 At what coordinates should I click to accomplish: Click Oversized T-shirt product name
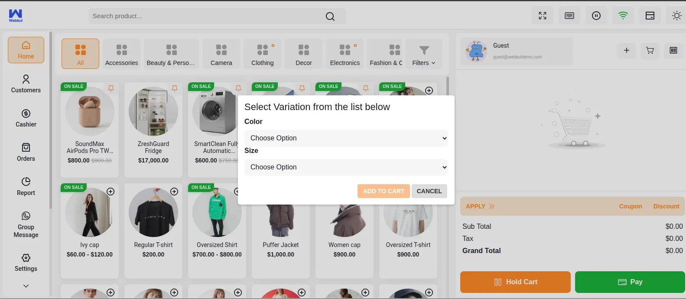pos(408,245)
